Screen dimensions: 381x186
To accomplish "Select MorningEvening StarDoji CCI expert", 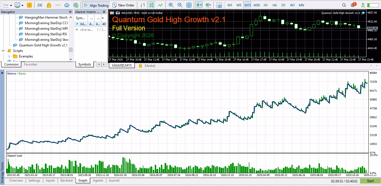I will pos(46,23).
